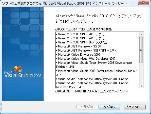The width and height of the screenshot is (151, 114).
Task: Click the 次へ(N) button to continue
Action: pyautogui.click(x=109, y=107)
